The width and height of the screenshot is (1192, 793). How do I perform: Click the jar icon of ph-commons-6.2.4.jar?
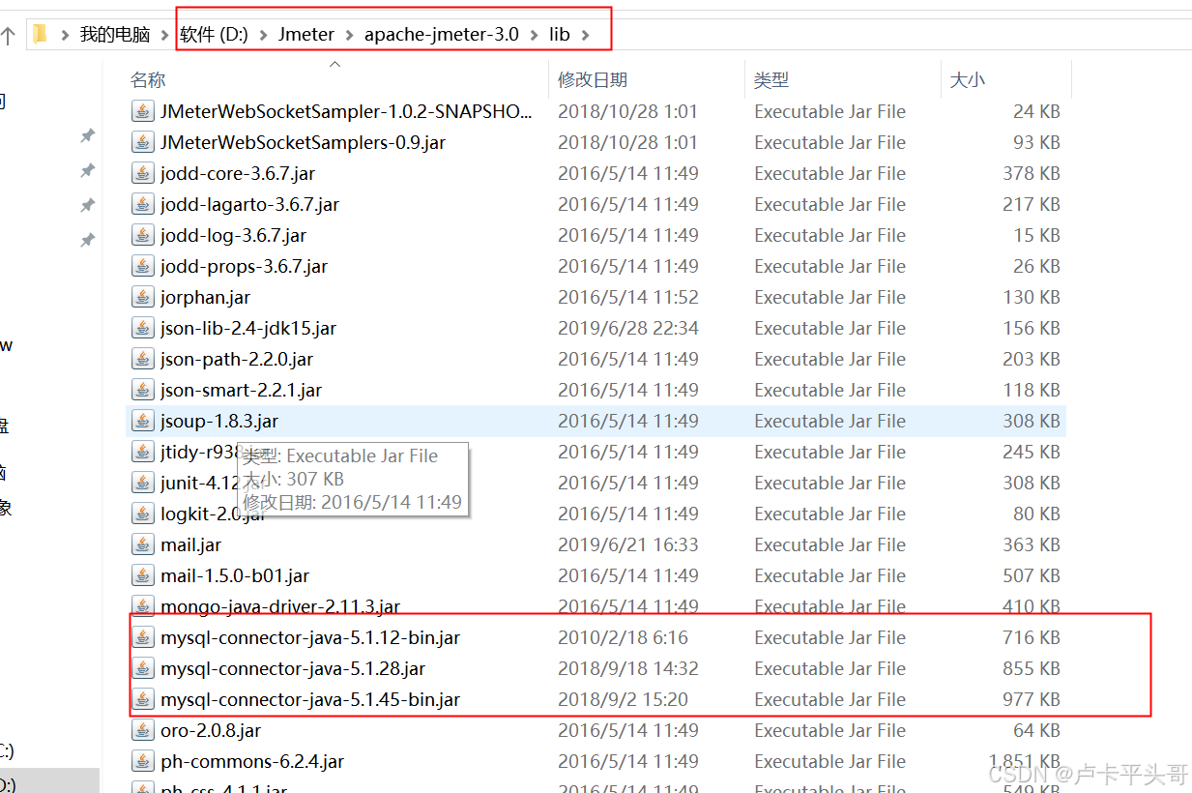[x=143, y=761]
